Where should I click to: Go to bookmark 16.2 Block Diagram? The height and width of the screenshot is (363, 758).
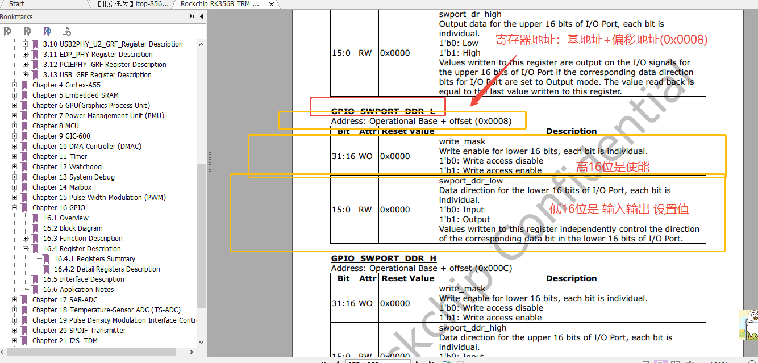pyautogui.click(x=73, y=228)
